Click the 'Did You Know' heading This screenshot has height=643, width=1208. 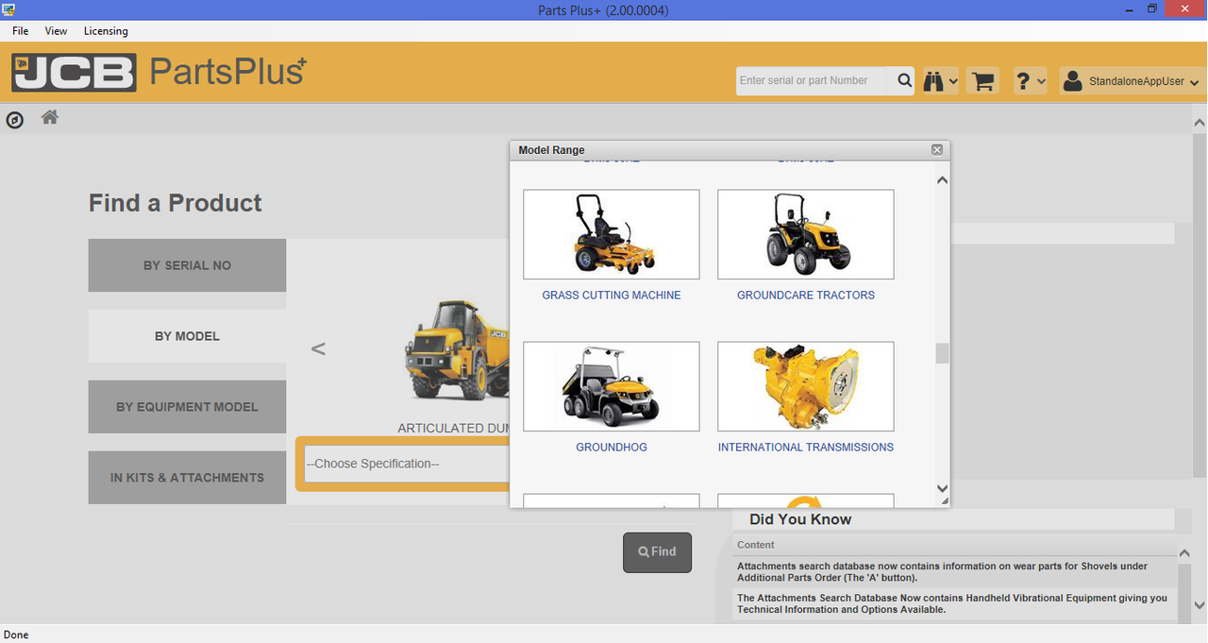(800, 519)
